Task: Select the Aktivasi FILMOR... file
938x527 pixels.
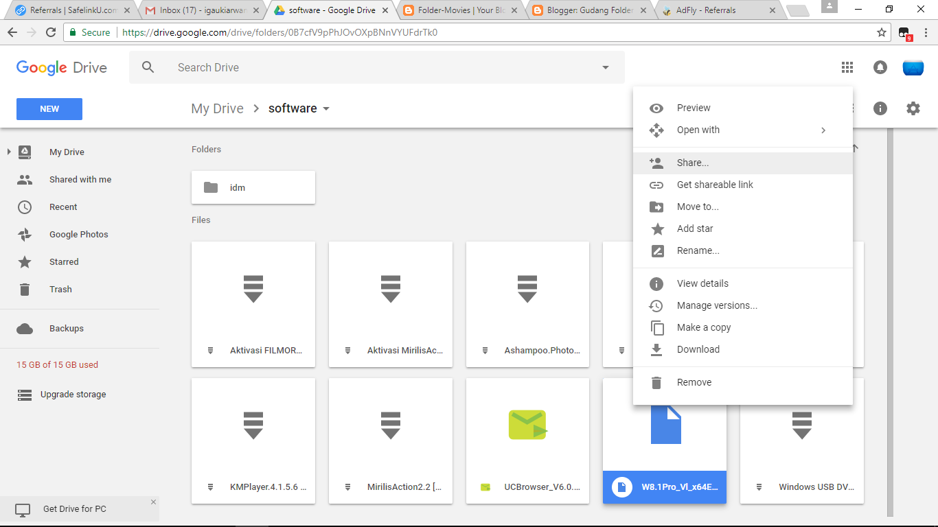Action: [253, 304]
